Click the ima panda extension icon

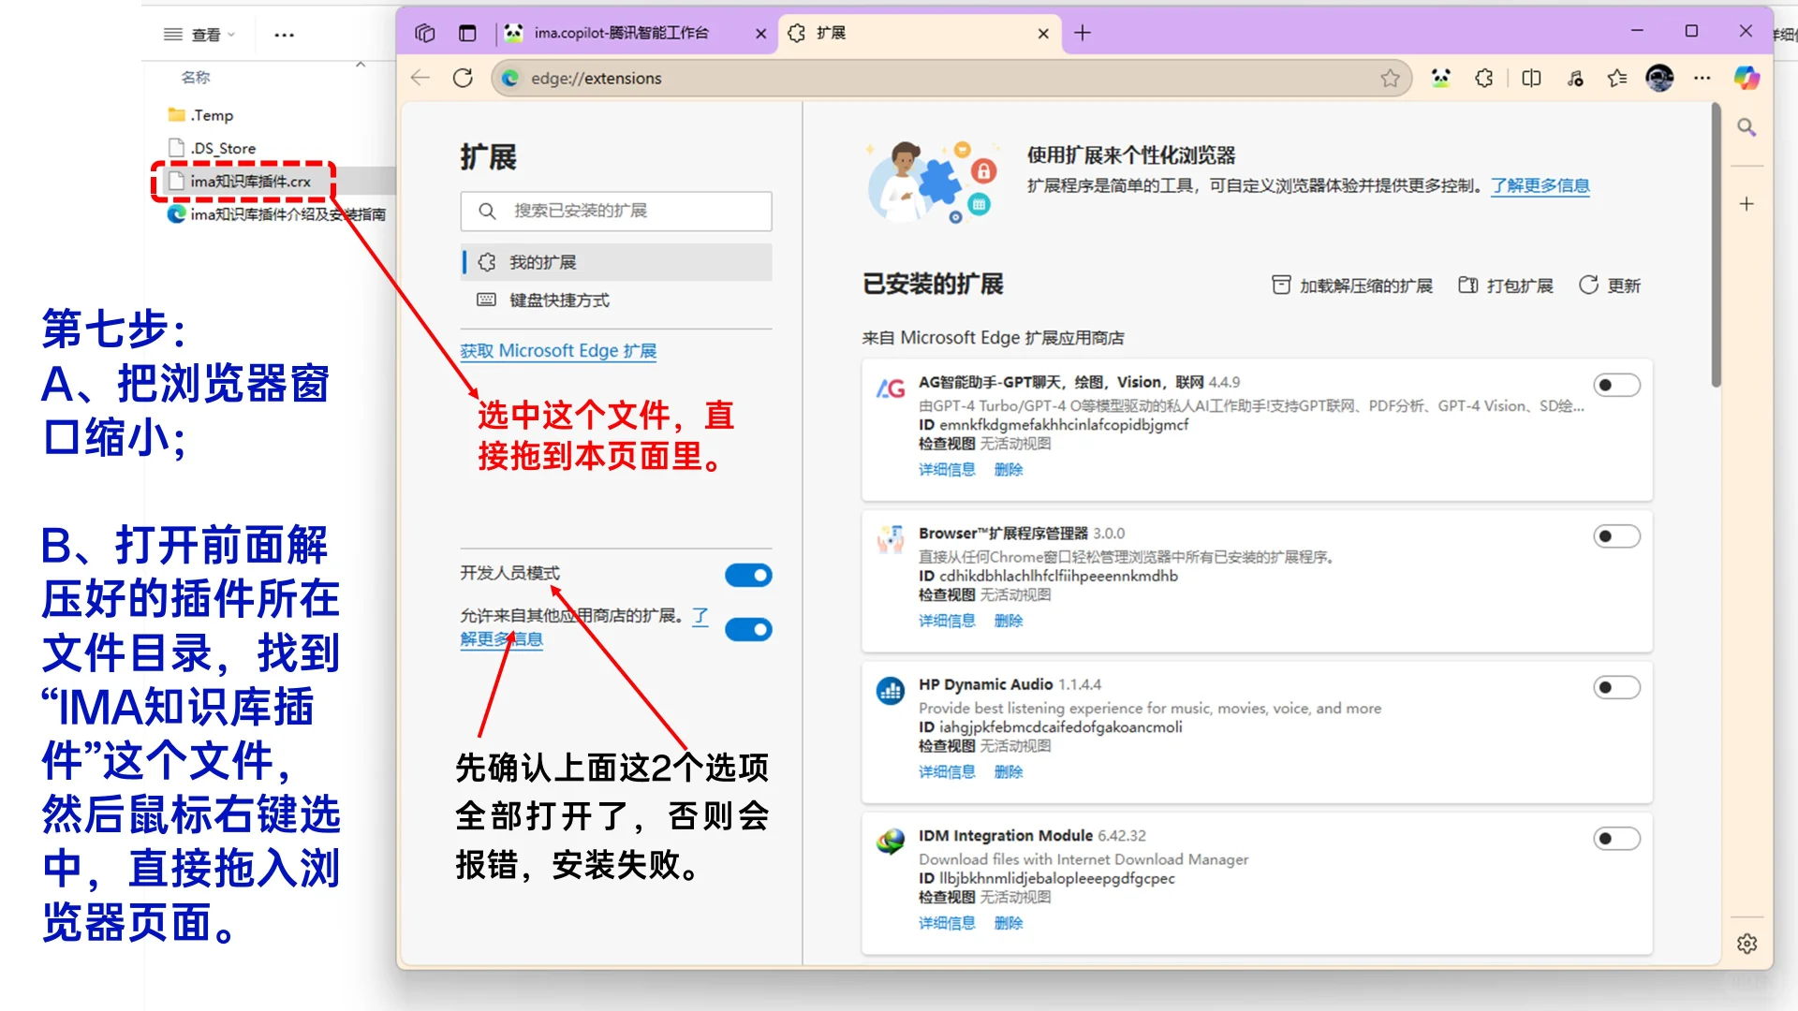[x=1440, y=79]
